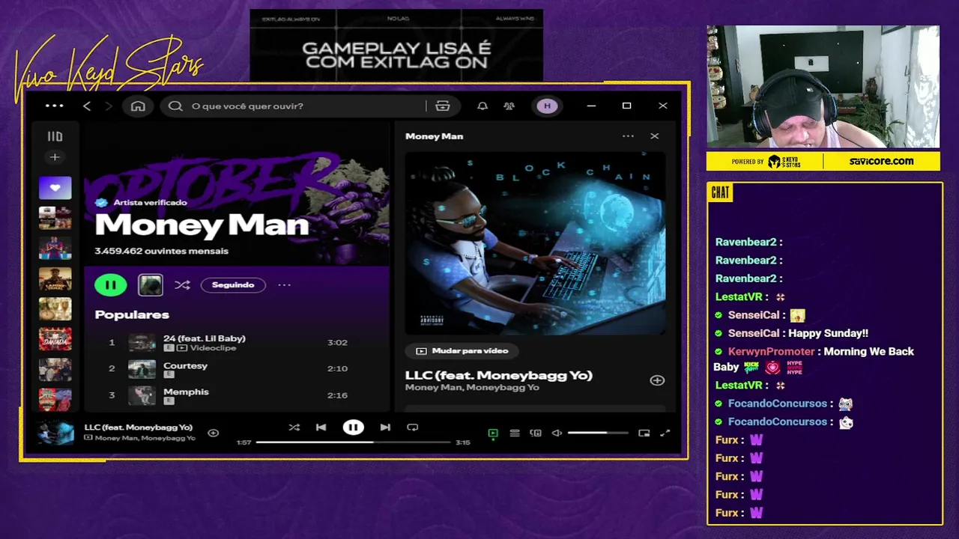Open the second playlist thumbnail in the library
This screenshot has height=539, width=959.
(55, 218)
